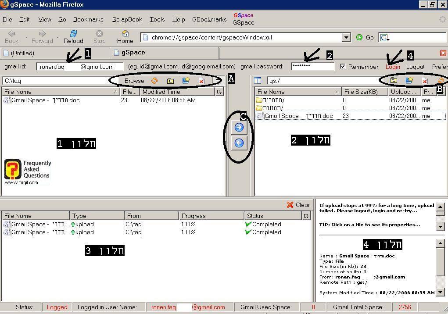Screen dimensions: 448x314
Task: Select the remote מסמכים/ folder
Action: pos(350,100)
